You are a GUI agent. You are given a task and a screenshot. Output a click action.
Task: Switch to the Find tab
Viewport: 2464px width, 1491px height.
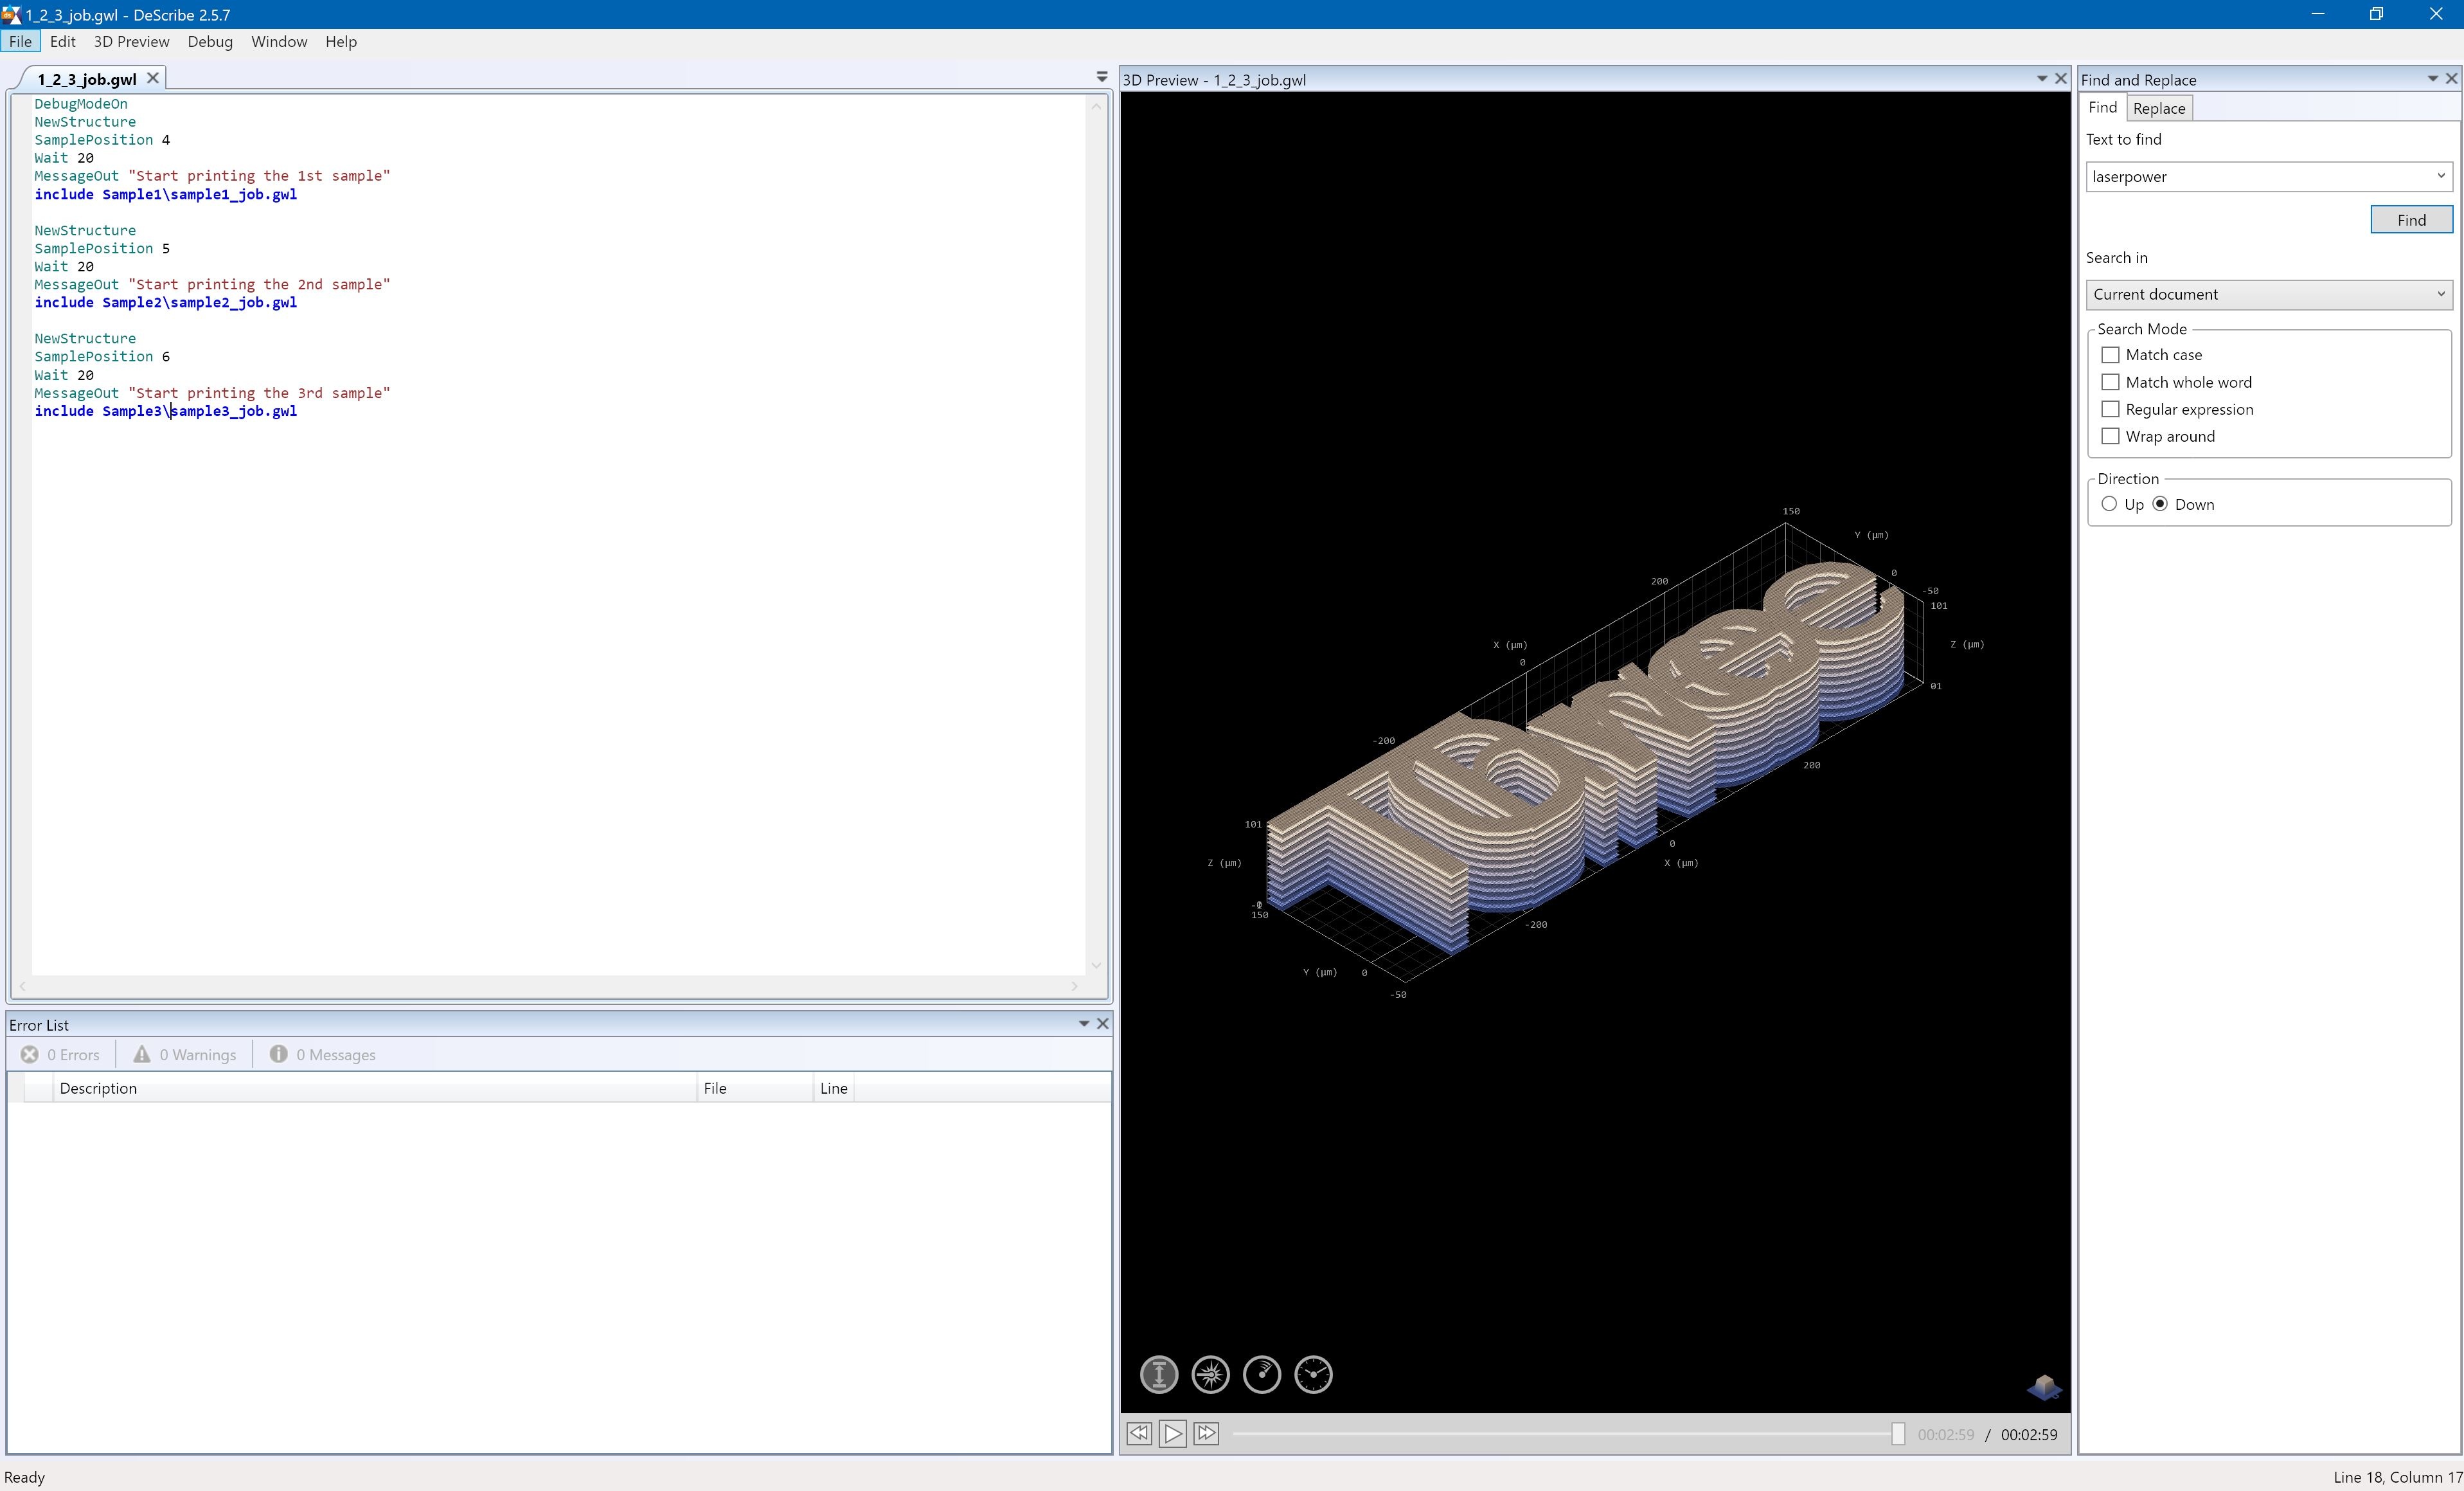point(2102,107)
